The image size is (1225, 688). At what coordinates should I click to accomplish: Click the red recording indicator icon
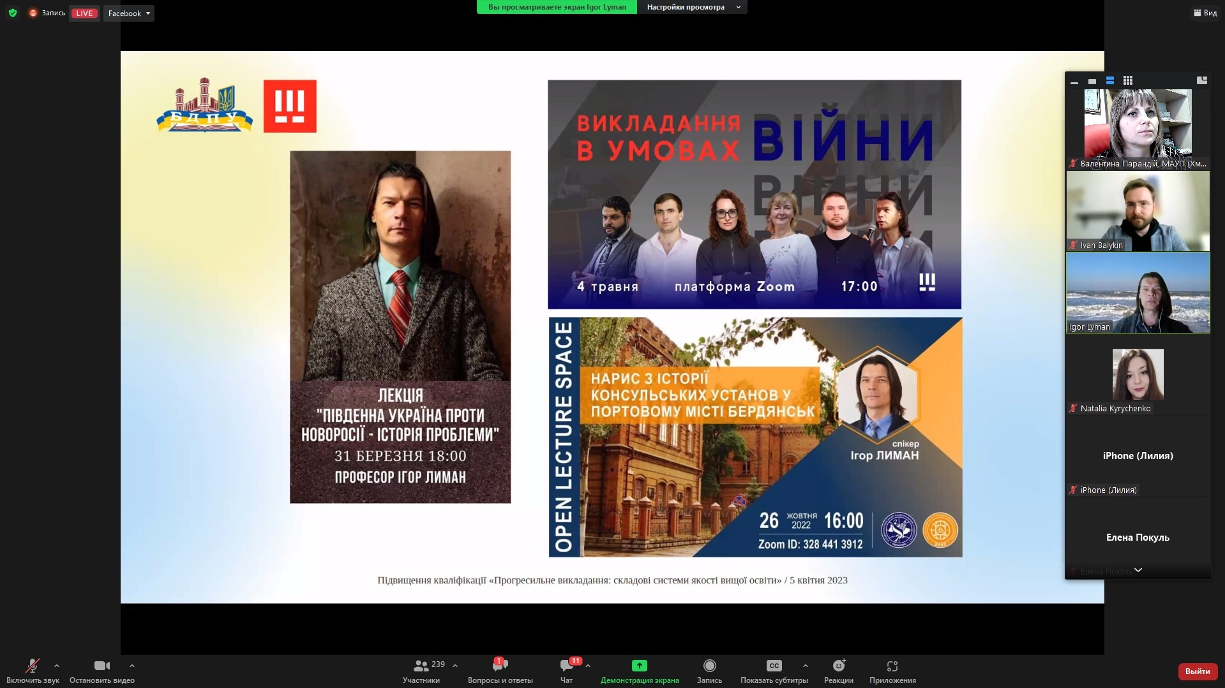33,13
